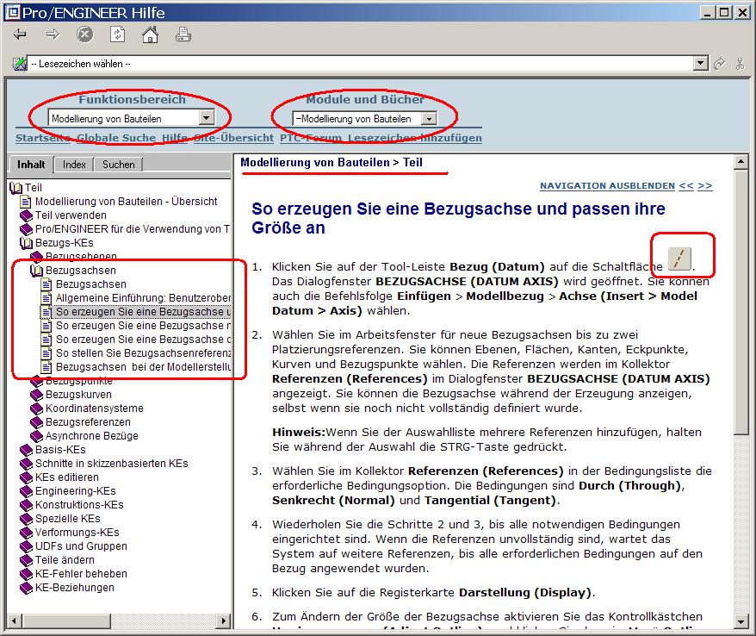The height and width of the screenshot is (636, 756).
Task: Open the help home page
Action: click(x=150, y=34)
